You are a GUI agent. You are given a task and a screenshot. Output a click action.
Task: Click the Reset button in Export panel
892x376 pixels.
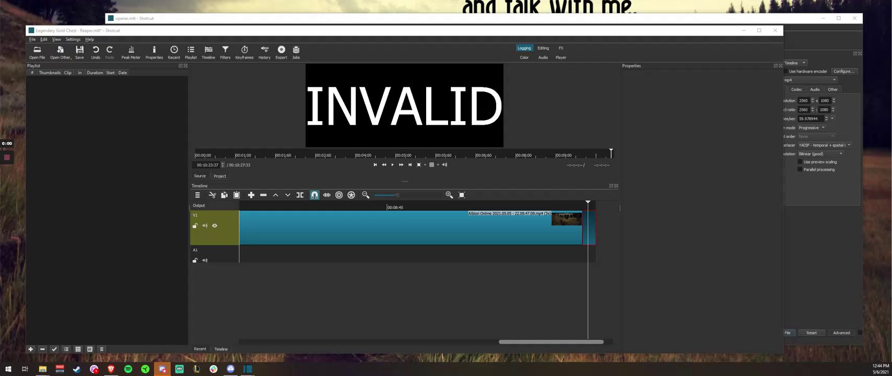click(x=812, y=333)
